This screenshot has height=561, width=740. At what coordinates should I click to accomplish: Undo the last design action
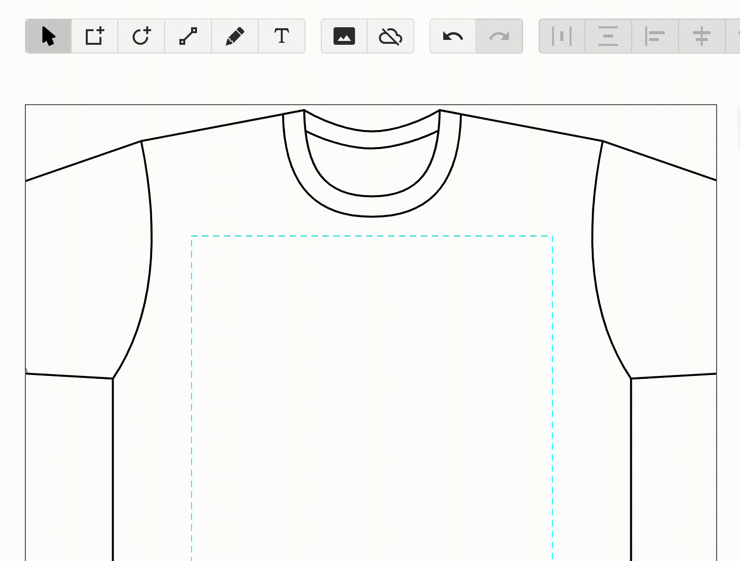coord(452,36)
